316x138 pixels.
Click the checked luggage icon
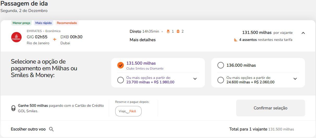point(178,32)
